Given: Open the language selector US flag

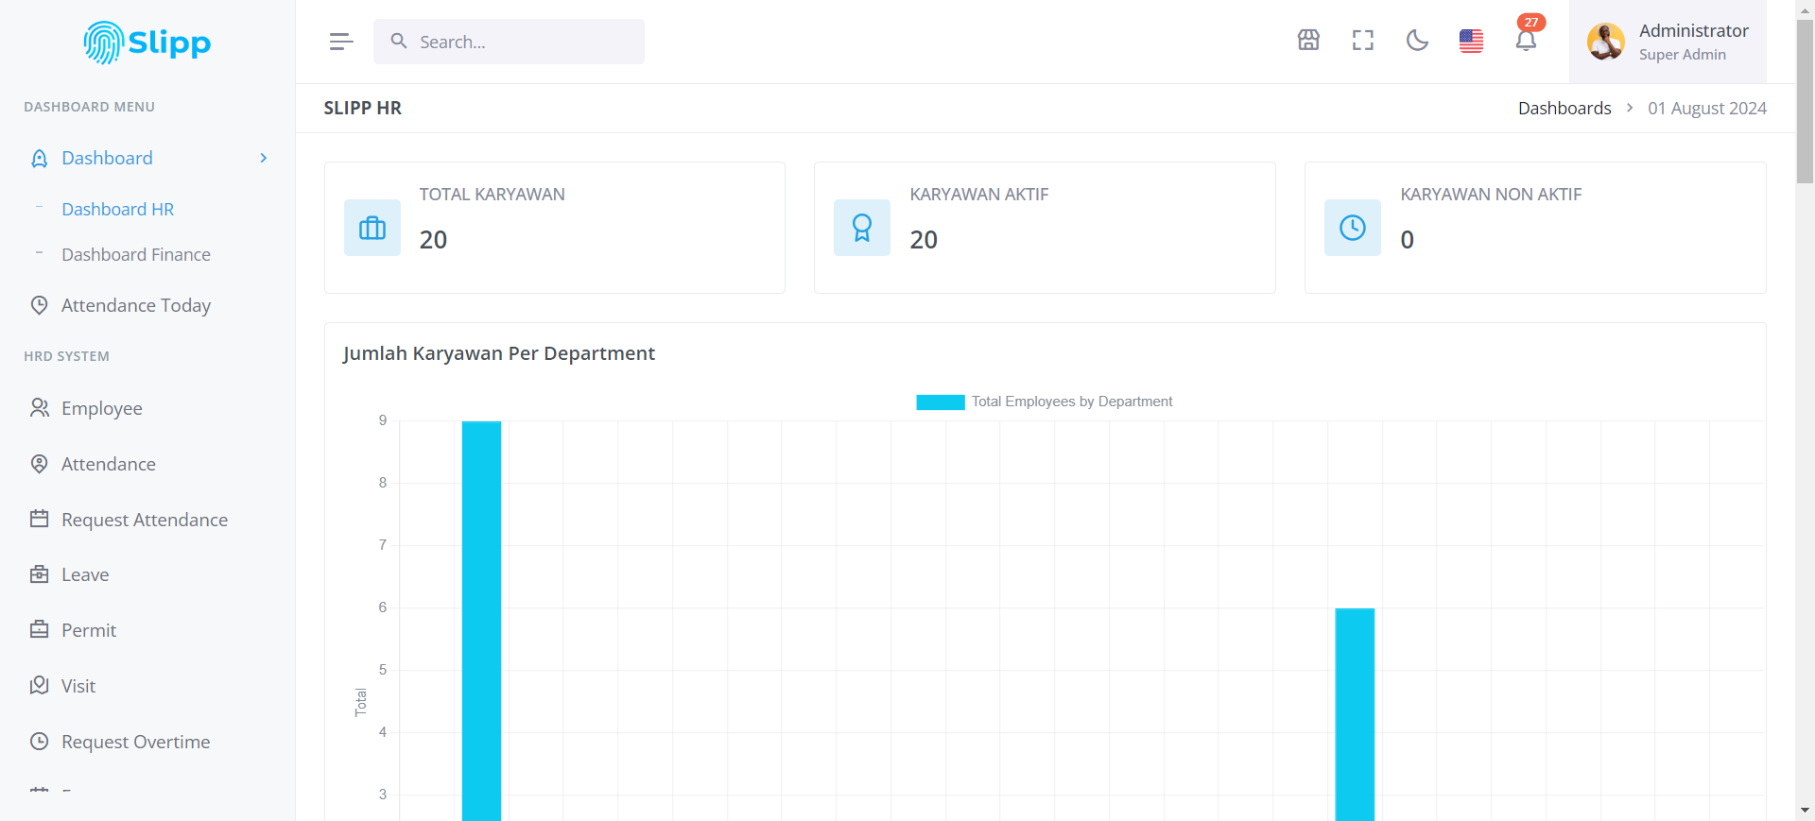Looking at the screenshot, I should [x=1471, y=41].
